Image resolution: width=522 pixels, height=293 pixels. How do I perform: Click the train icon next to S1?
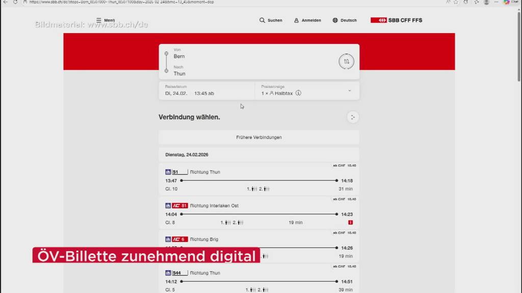pos(168,172)
